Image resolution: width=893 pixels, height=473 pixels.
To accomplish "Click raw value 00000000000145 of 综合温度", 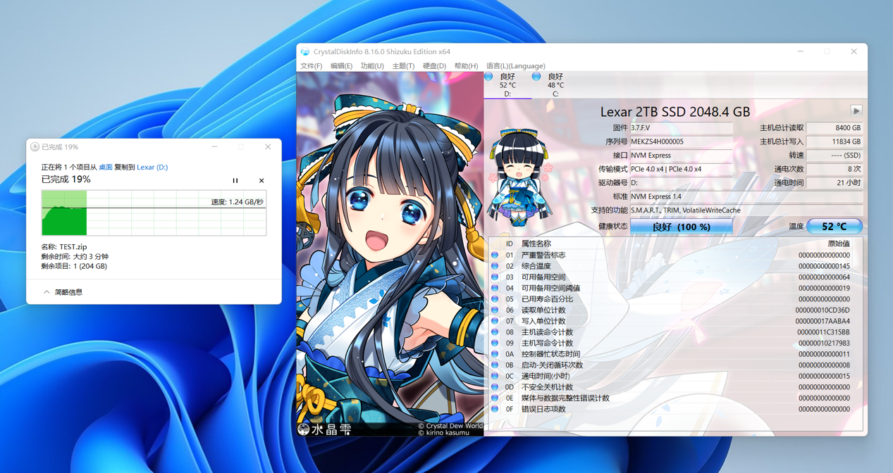I will click(824, 266).
